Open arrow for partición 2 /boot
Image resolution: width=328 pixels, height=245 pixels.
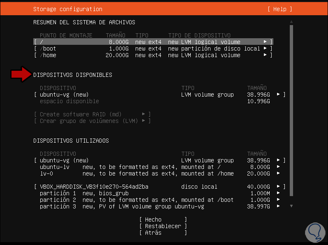tap(279, 200)
